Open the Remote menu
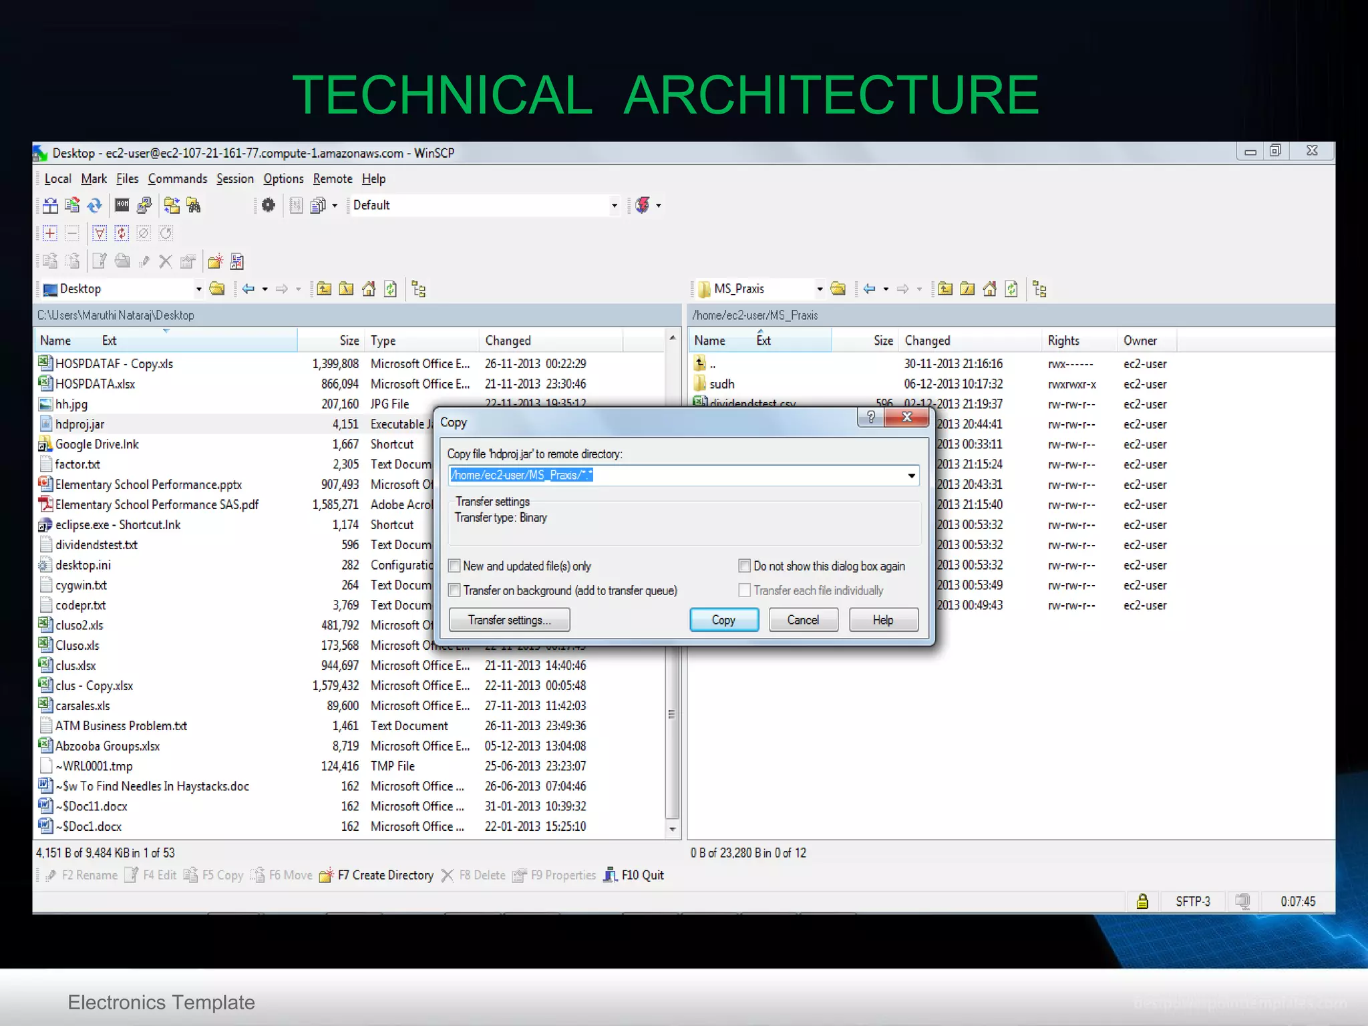1368x1026 pixels. pos(333,179)
